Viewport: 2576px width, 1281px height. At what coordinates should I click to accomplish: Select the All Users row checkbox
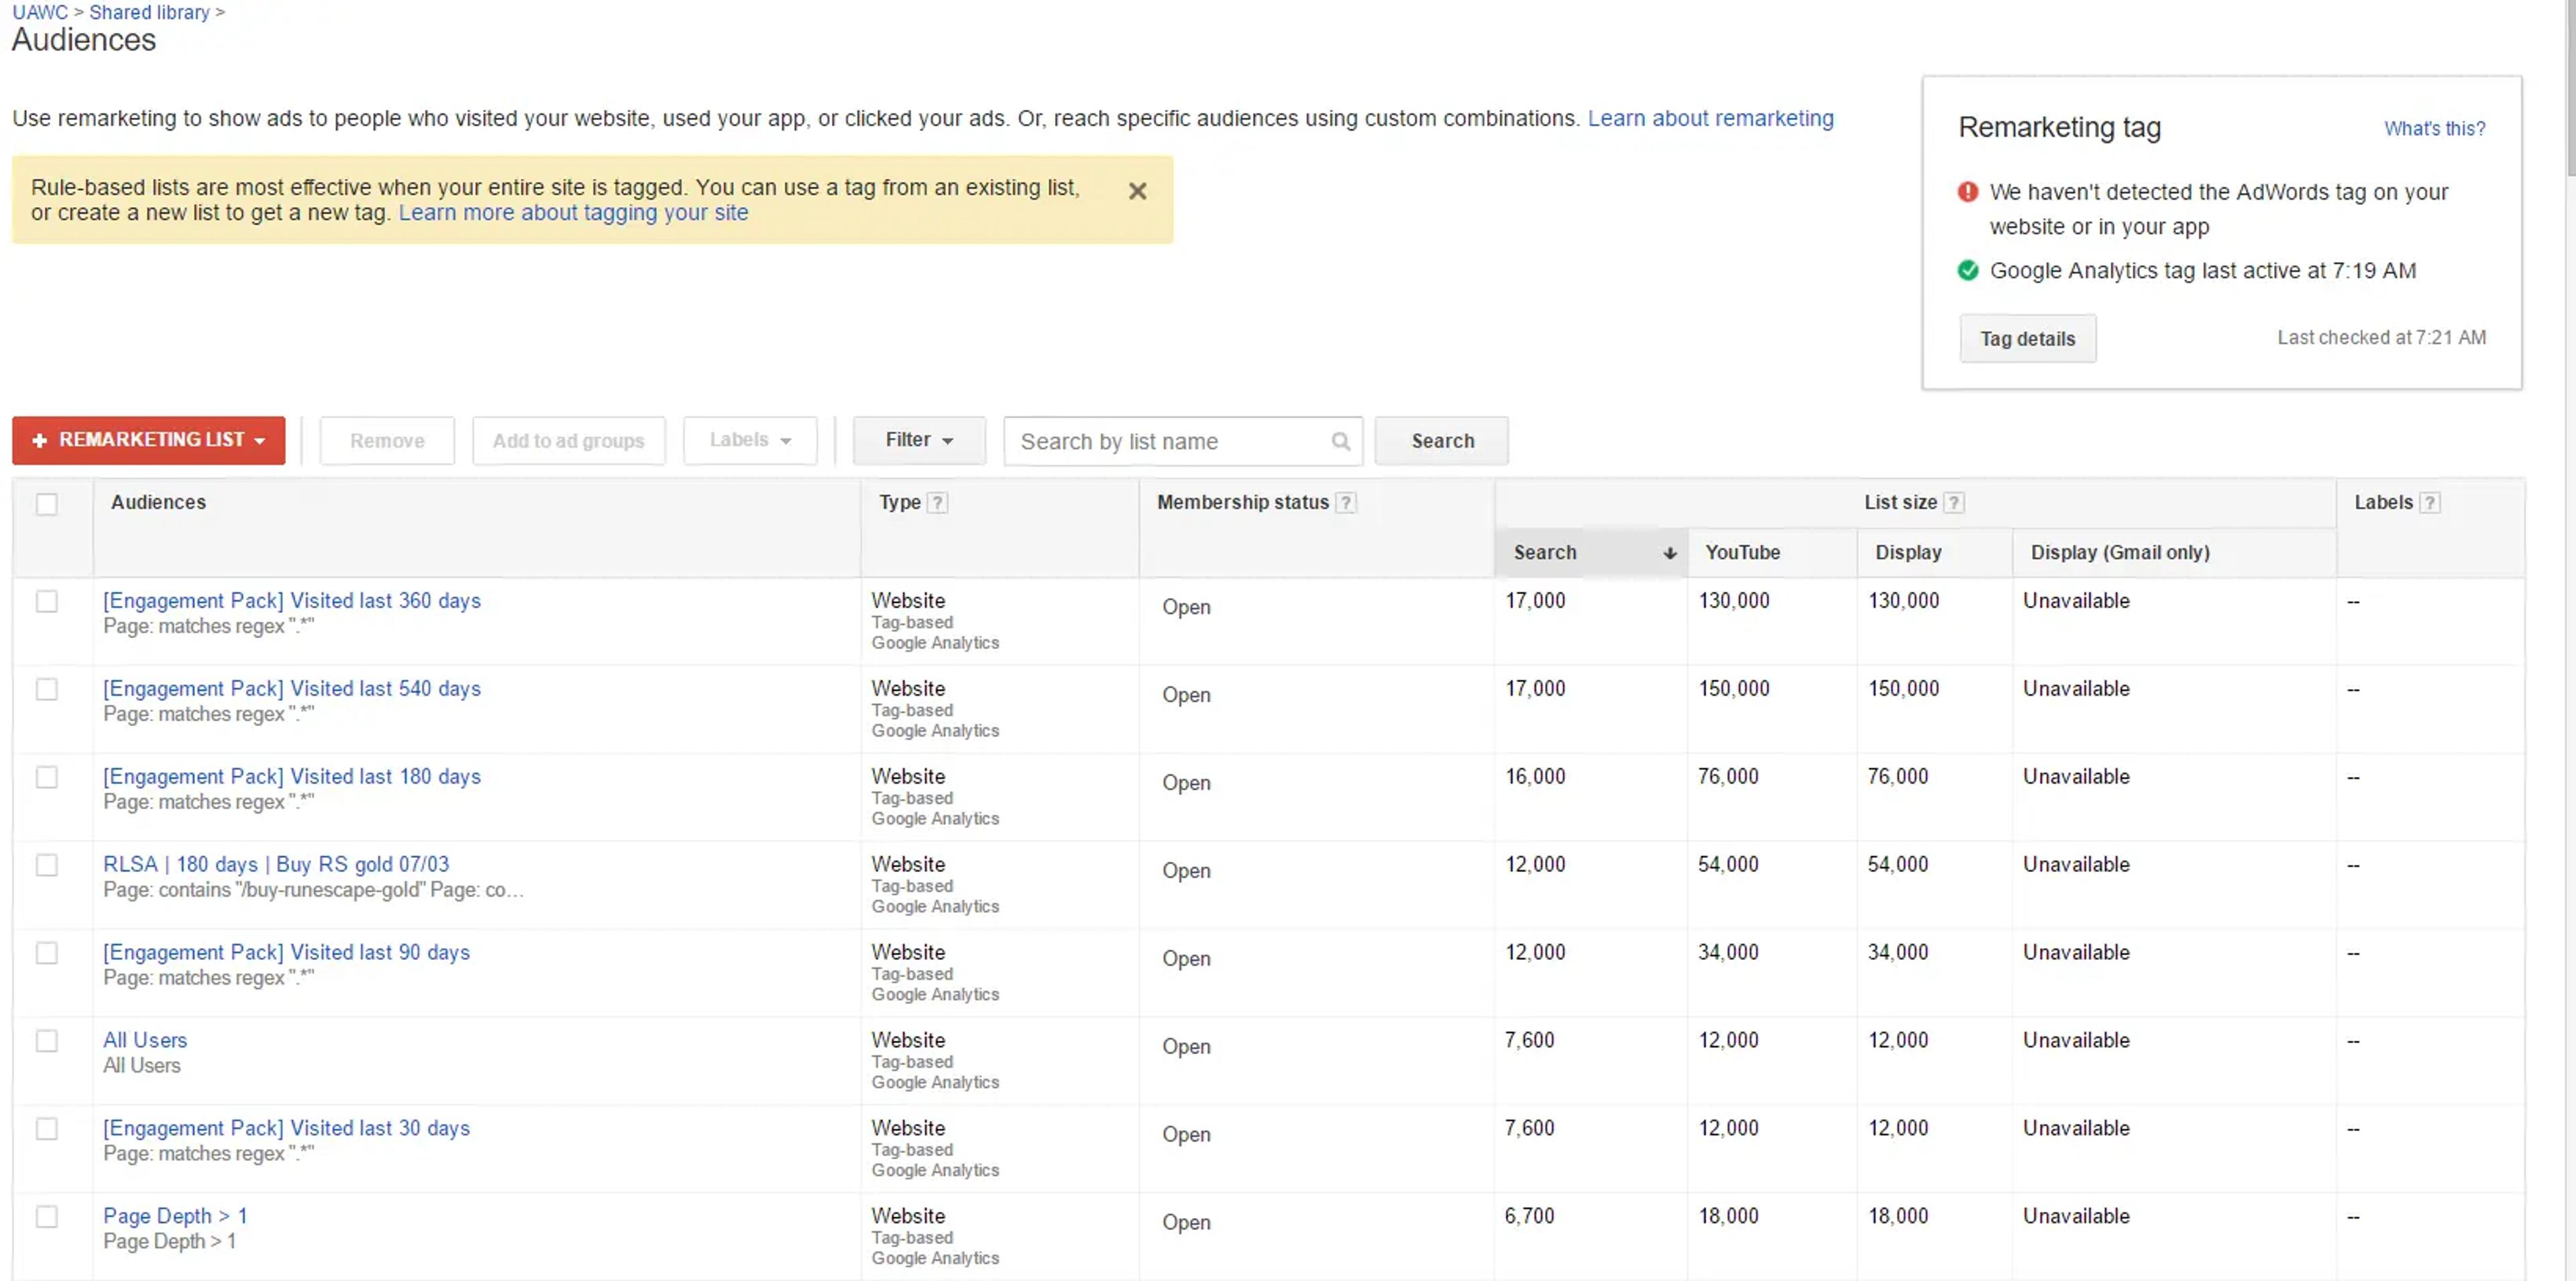click(x=46, y=1041)
